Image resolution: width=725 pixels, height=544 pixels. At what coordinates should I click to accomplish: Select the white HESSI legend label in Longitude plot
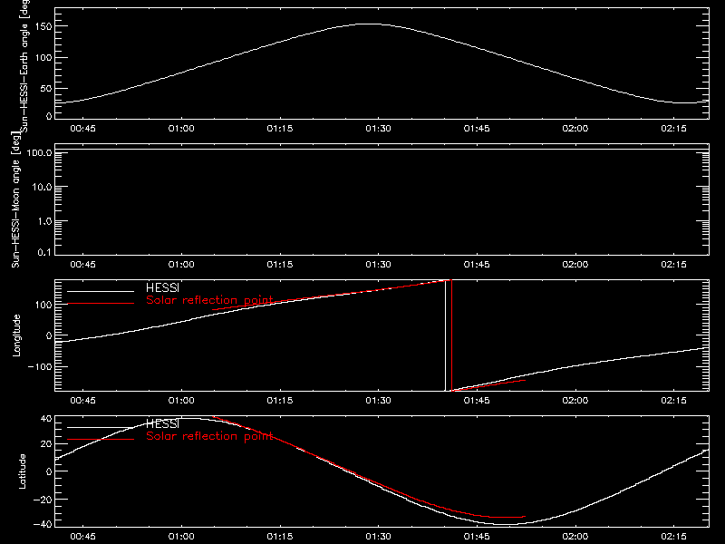(x=162, y=287)
